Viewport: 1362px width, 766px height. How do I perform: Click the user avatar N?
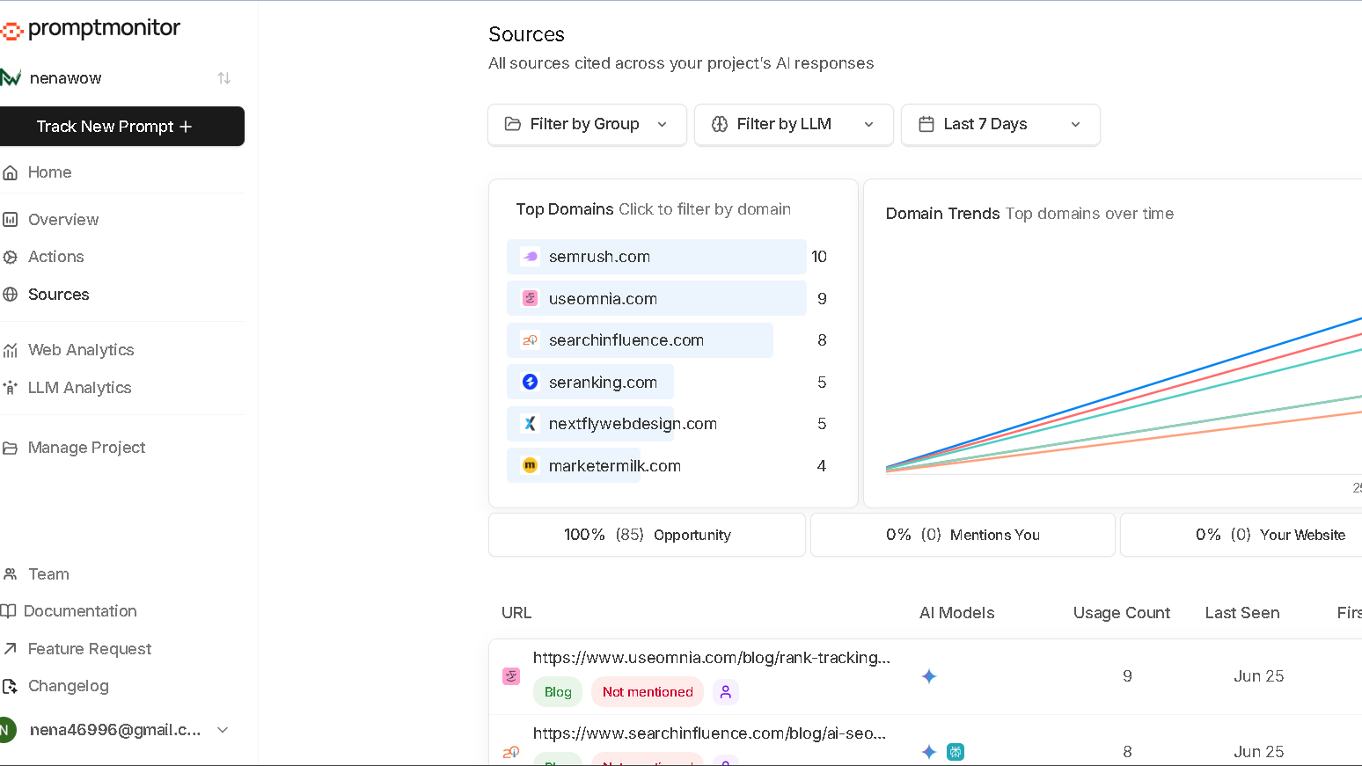click(x=7, y=730)
